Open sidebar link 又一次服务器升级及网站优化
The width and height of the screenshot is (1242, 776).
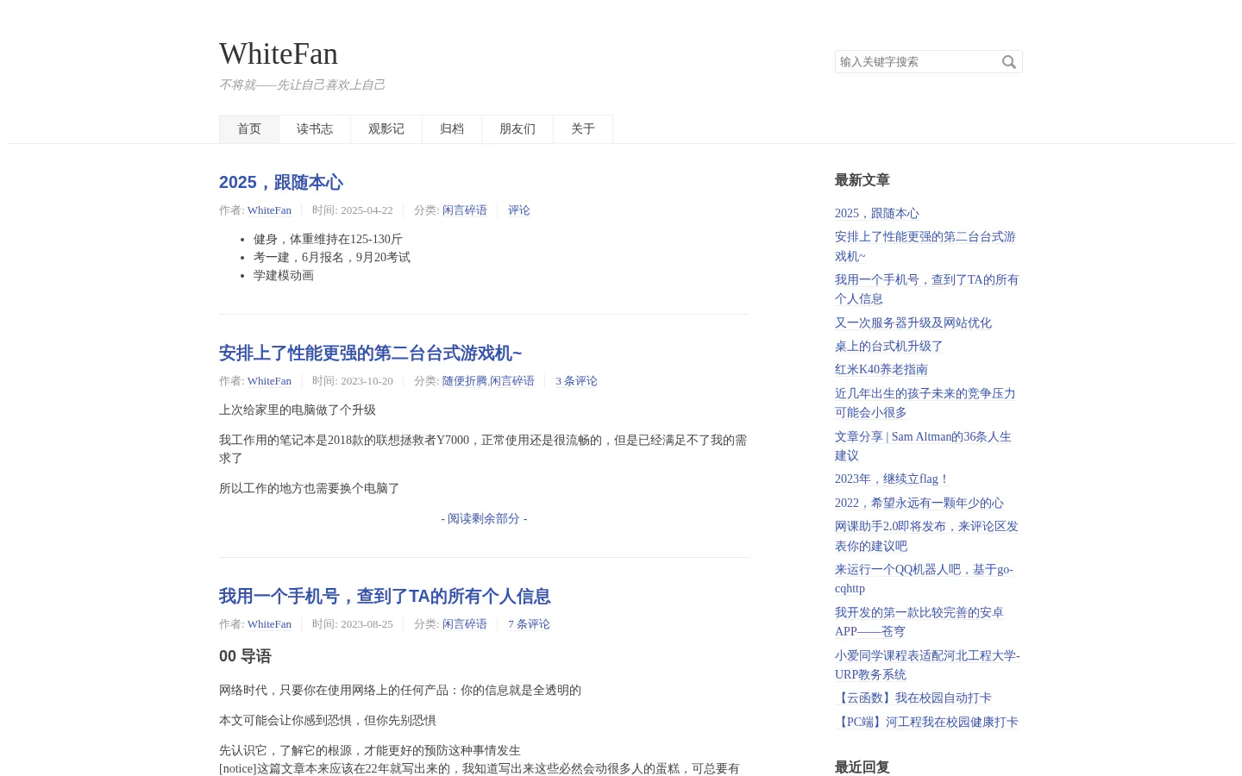913,322
